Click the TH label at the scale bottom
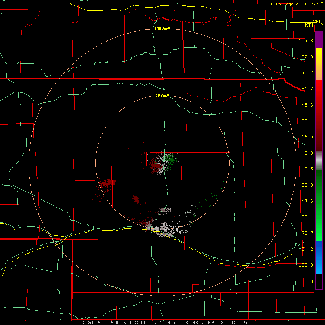 (310, 281)
